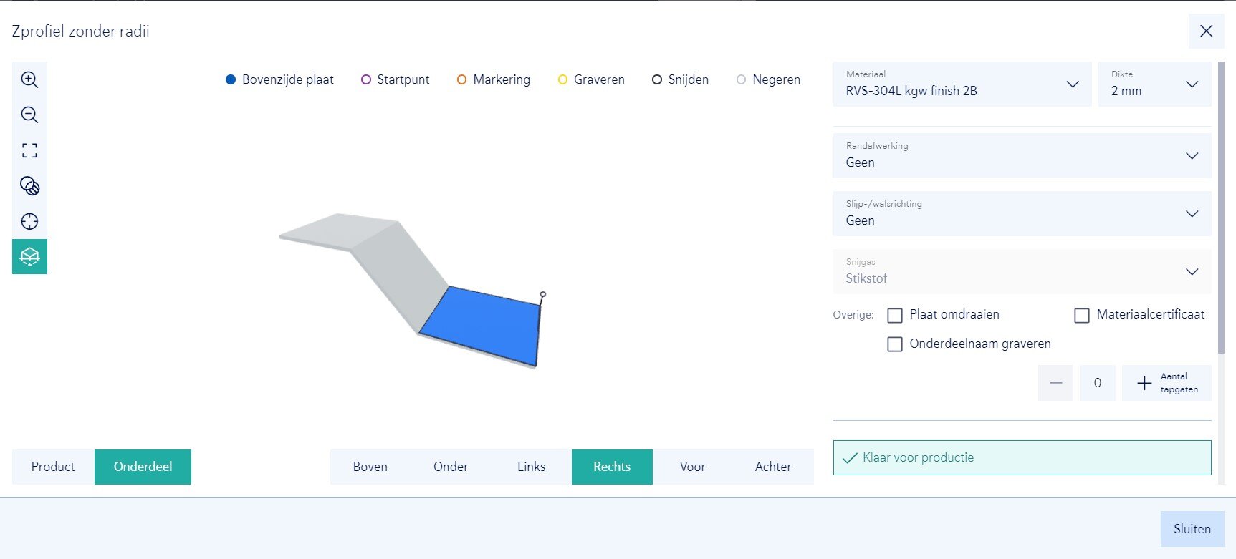
Task: Click the overlapping circles display icon
Action: [29, 186]
